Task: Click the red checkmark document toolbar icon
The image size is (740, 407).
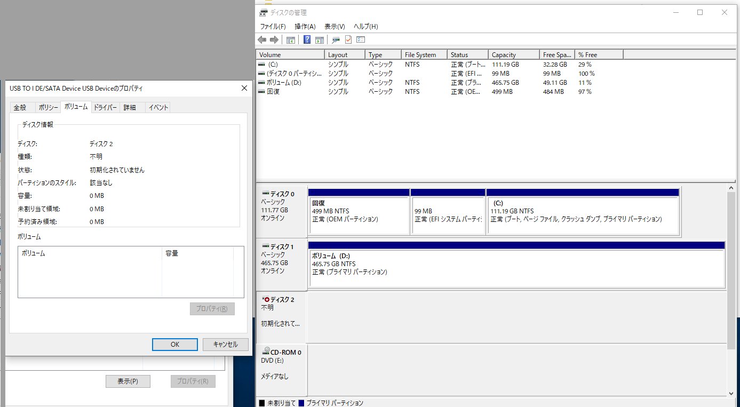Action: [x=348, y=40]
